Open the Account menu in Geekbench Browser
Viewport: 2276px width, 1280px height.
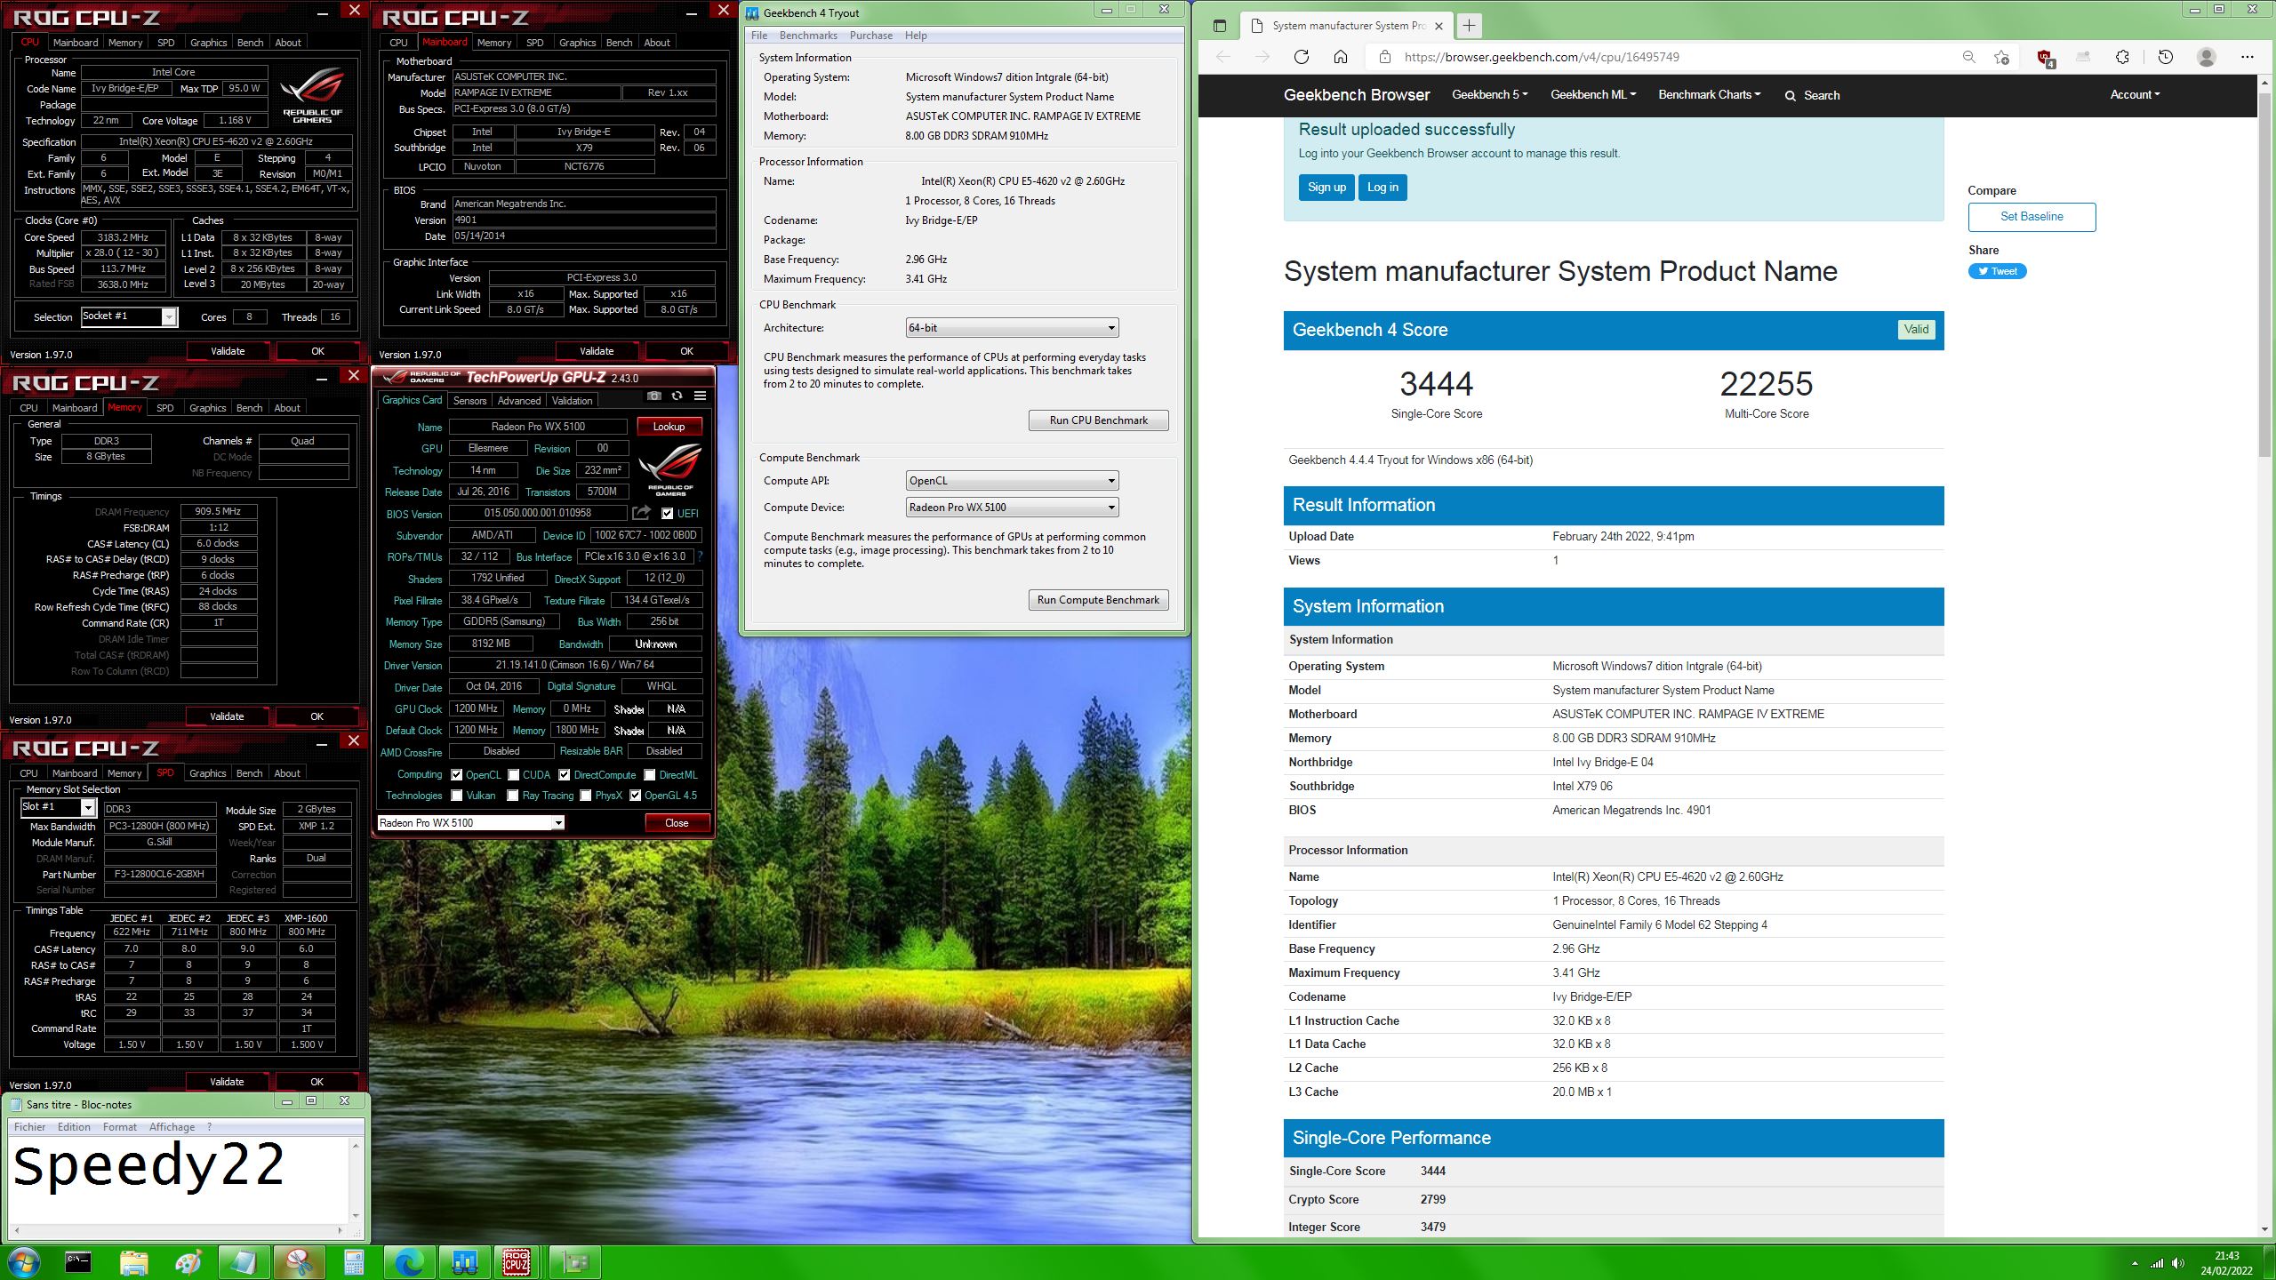tap(2135, 94)
